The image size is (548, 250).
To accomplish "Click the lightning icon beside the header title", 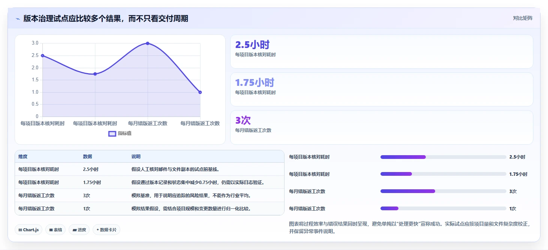I will coord(18,18).
